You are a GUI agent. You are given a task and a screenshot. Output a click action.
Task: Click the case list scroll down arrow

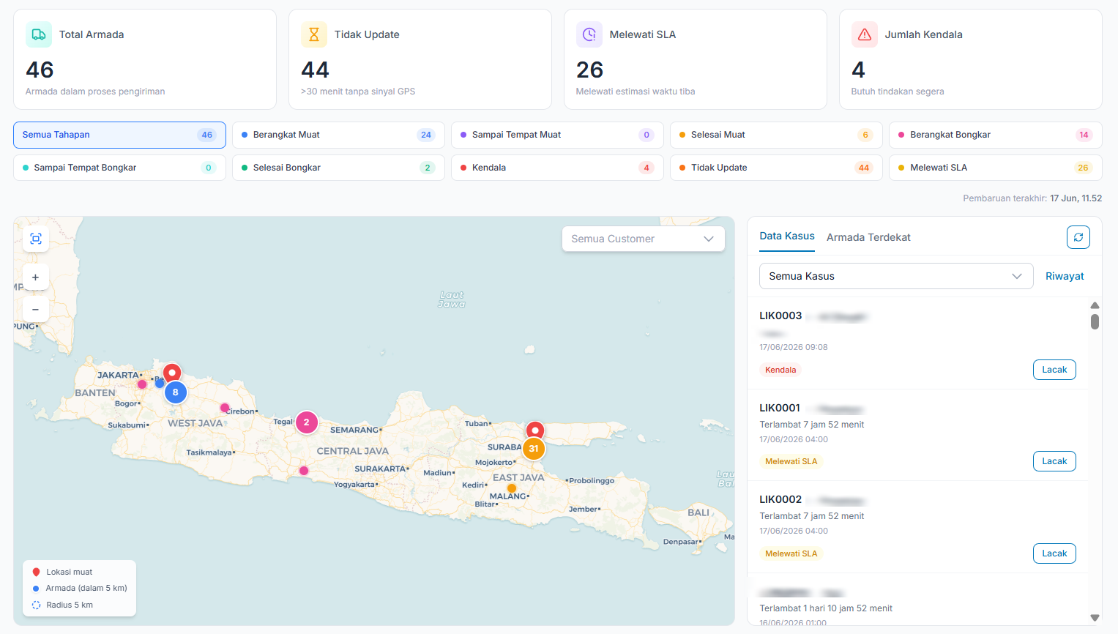point(1095,618)
